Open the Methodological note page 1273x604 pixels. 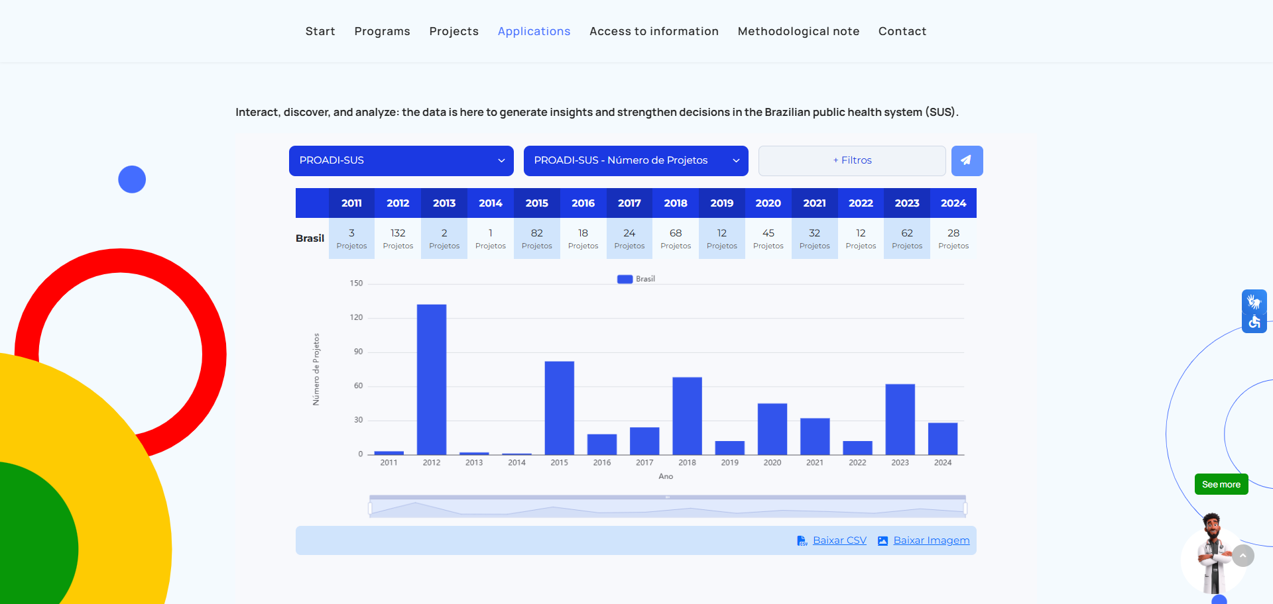pos(798,31)
